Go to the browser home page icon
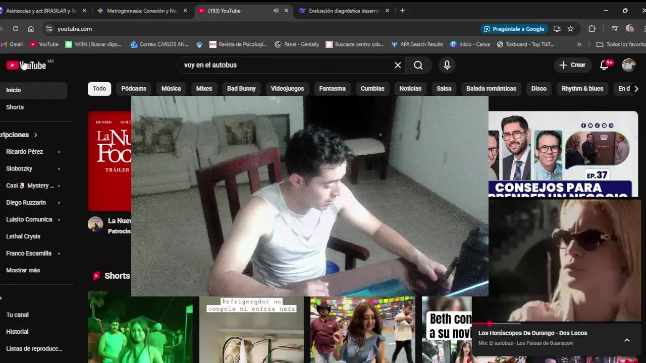 pos(31,29)
